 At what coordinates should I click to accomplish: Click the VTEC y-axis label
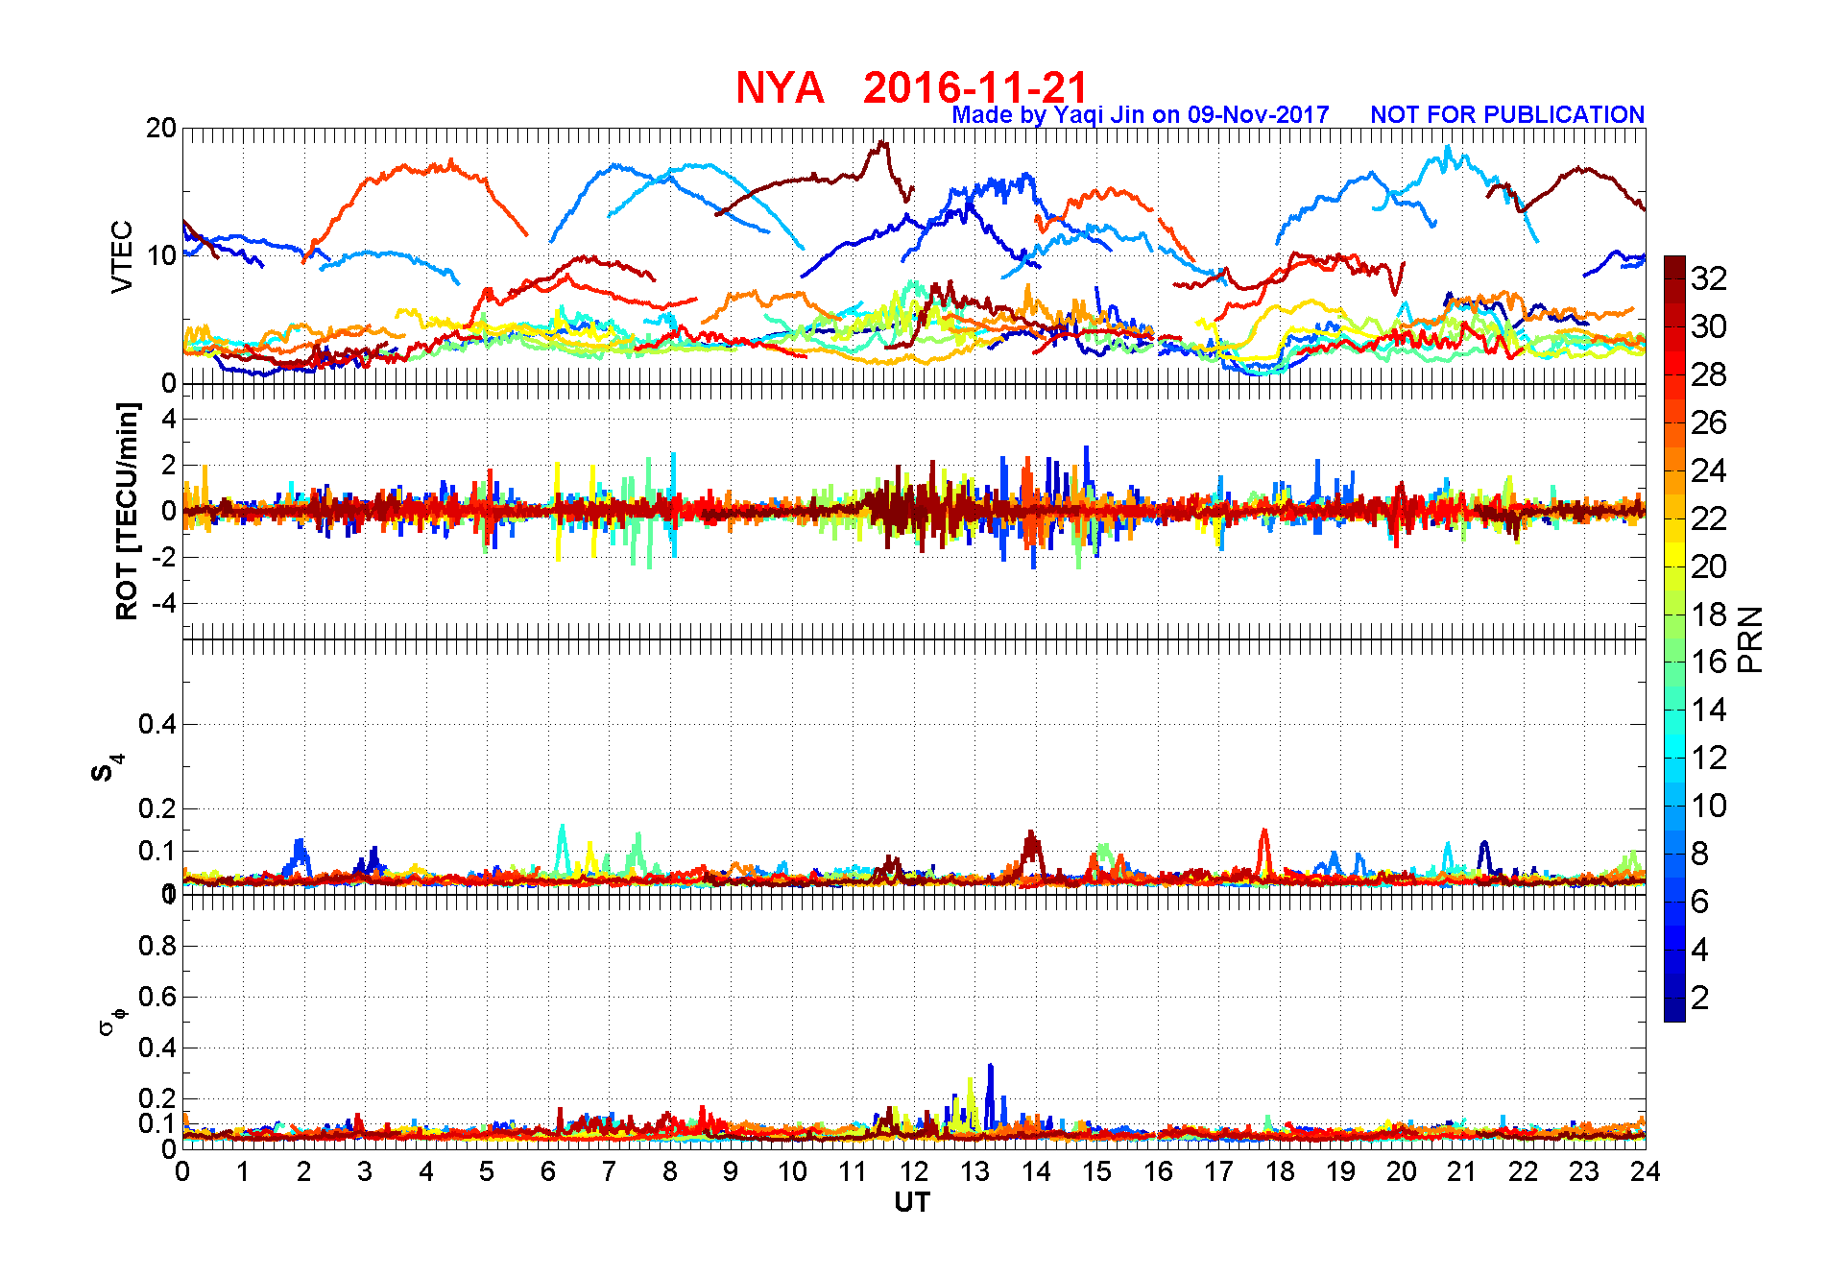coord(123,256)
